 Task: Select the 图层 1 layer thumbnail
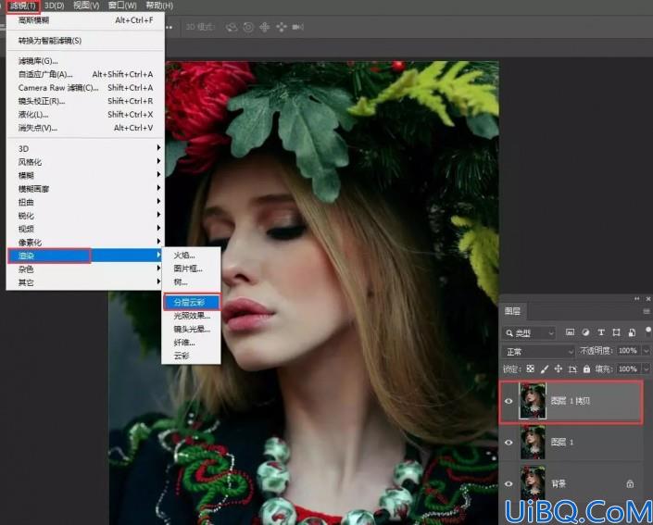click(533, 442)
